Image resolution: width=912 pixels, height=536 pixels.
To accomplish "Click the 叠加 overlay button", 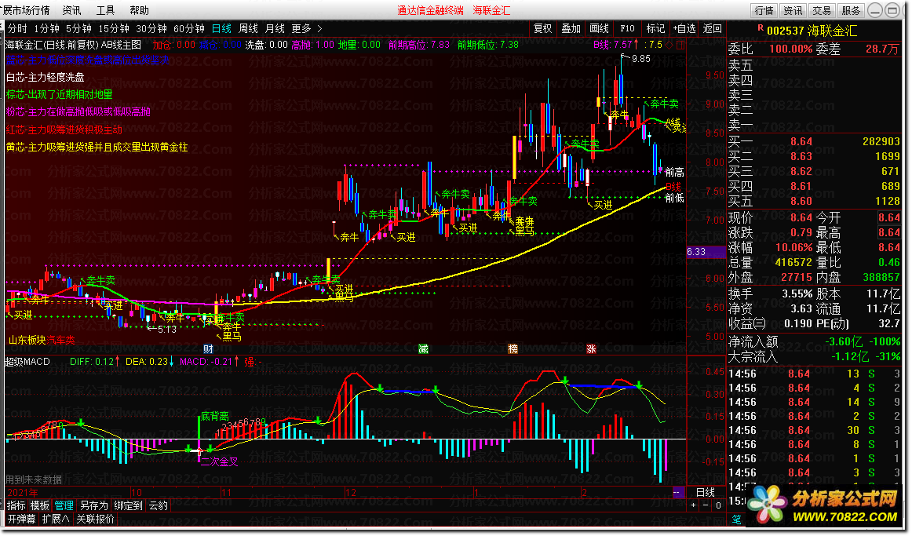I will [571, 28].
